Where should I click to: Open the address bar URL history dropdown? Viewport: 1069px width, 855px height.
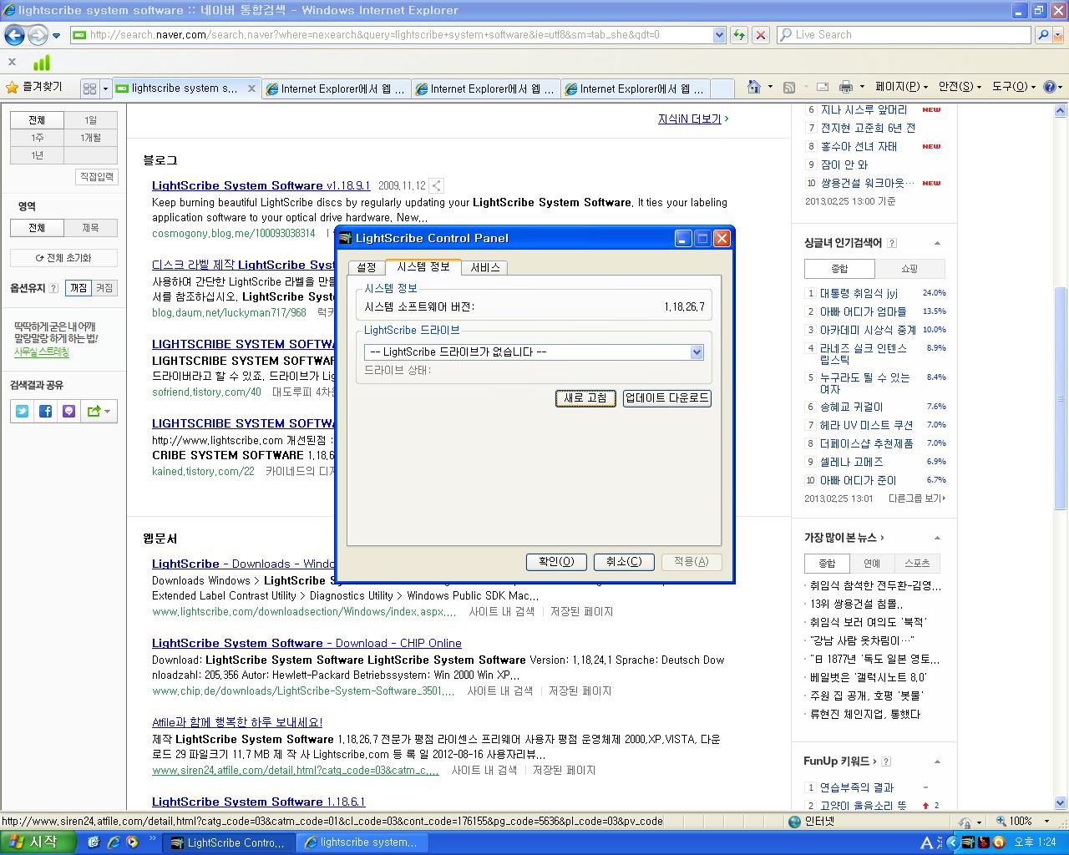point(719,35)
